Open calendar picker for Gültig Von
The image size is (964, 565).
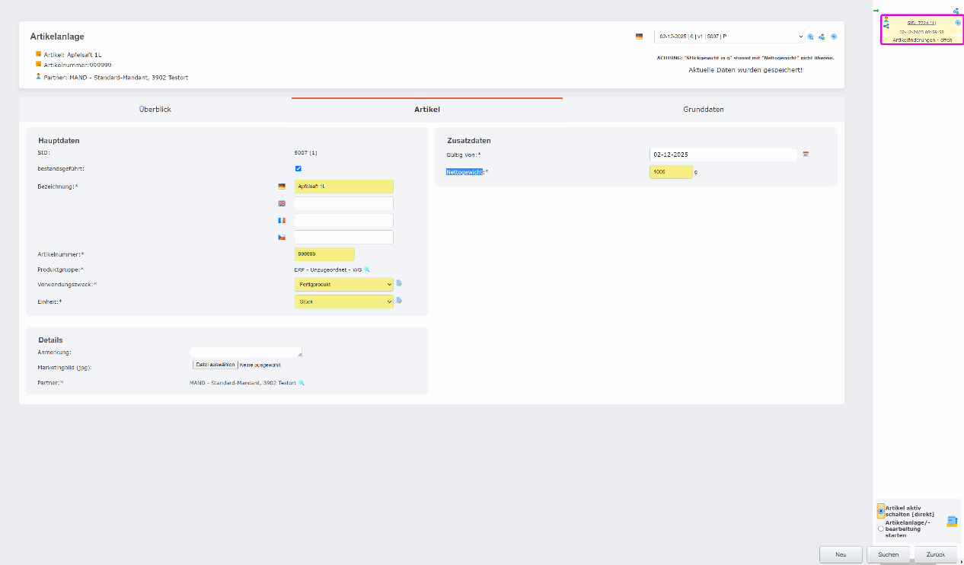pyautogui.click(x=806, y=155)
